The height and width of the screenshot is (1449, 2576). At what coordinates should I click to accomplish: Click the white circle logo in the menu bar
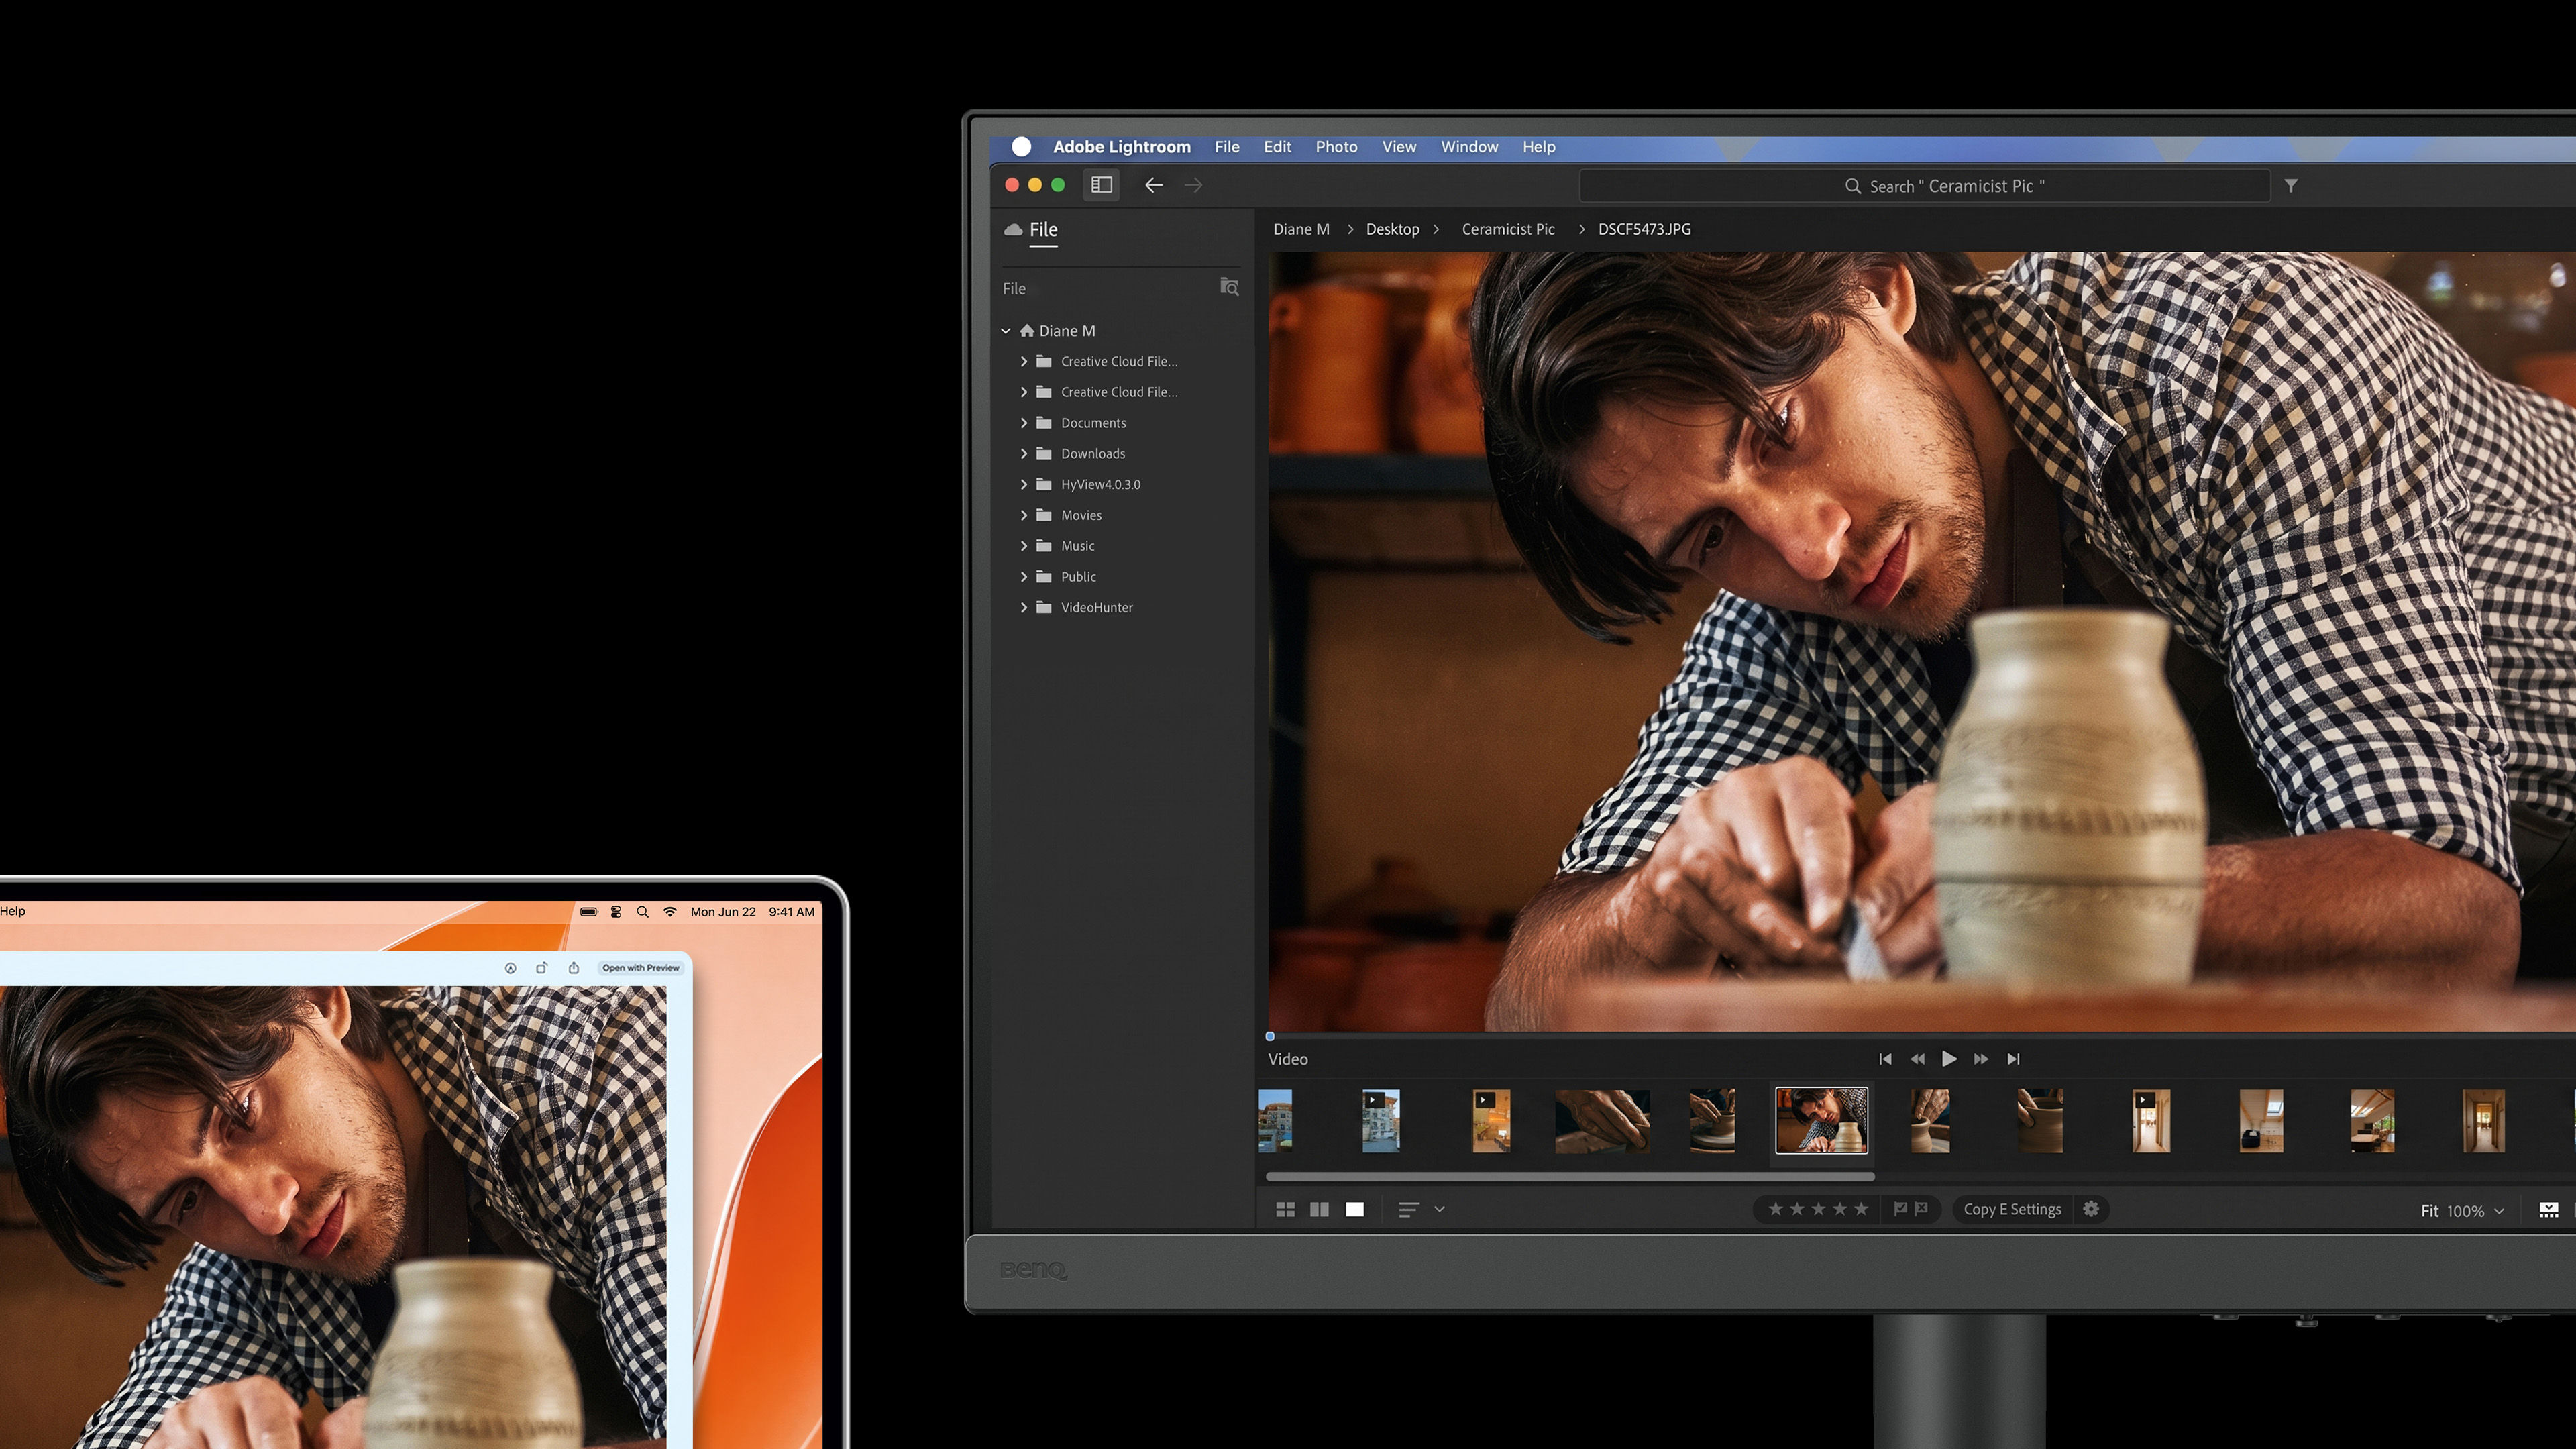click(1021, 147)
